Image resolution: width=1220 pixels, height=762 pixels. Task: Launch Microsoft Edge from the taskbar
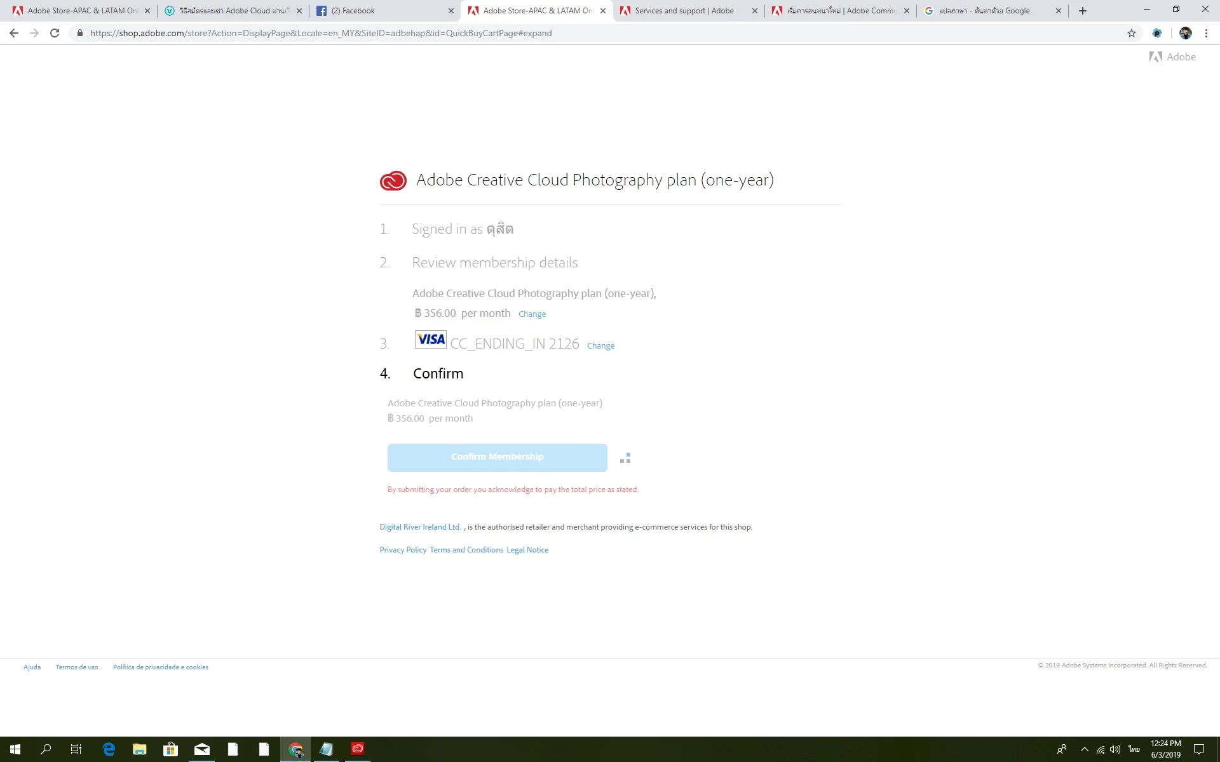[x=109, y=749]
